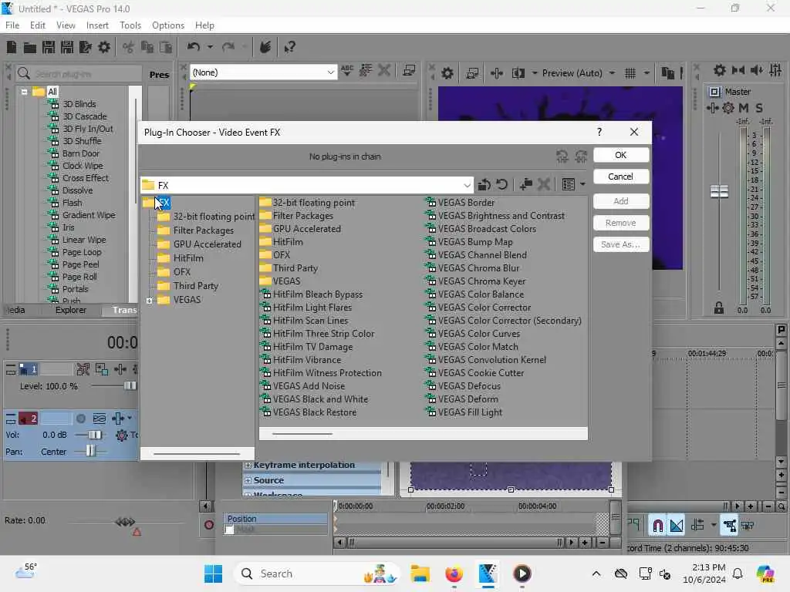Open the Insert menu
The image size is (790, 592).
point(97,25)
